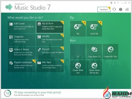This screenshot has width=132, height=99.
Task: Click the Home house icon
Action: [127, 9]
